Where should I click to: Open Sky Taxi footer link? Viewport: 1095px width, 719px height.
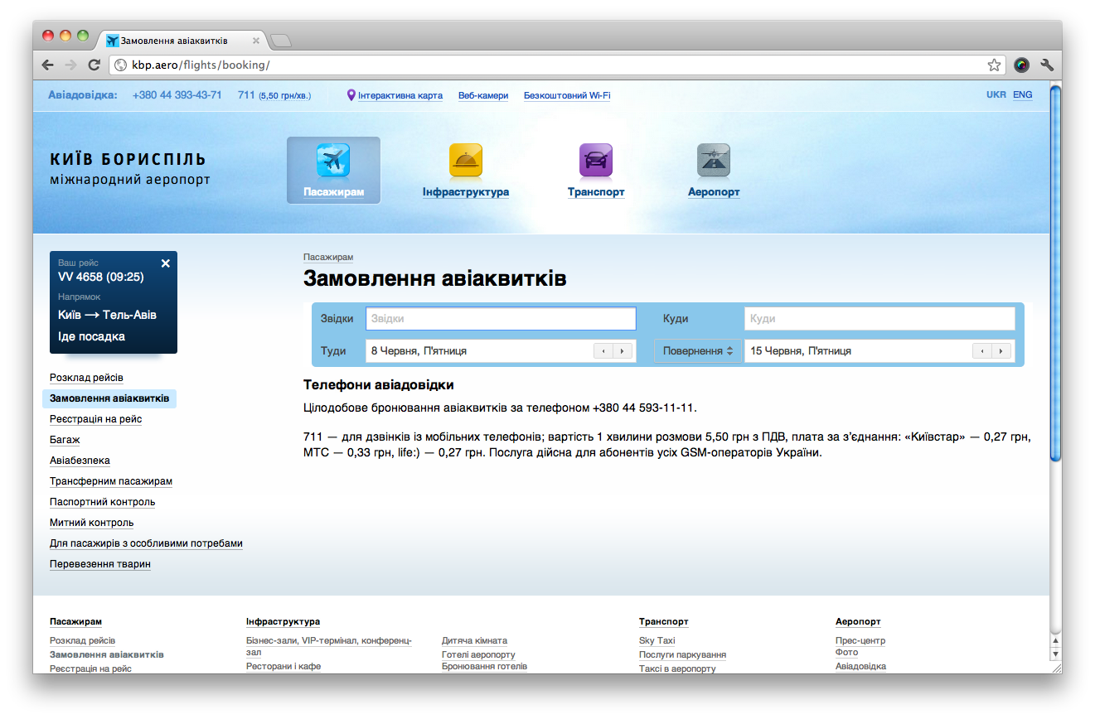tap(657, 640)
